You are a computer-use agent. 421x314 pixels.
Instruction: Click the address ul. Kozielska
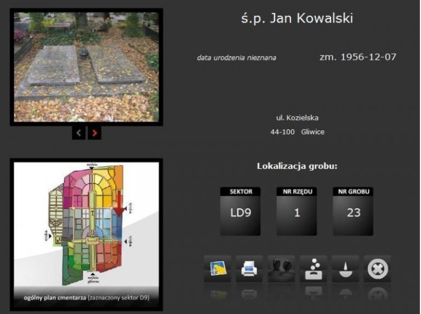[x=297, y=118]
